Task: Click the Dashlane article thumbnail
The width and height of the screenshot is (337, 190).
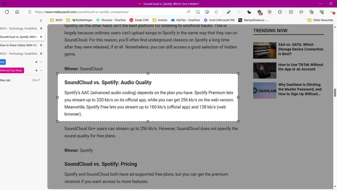Action: 265,90
